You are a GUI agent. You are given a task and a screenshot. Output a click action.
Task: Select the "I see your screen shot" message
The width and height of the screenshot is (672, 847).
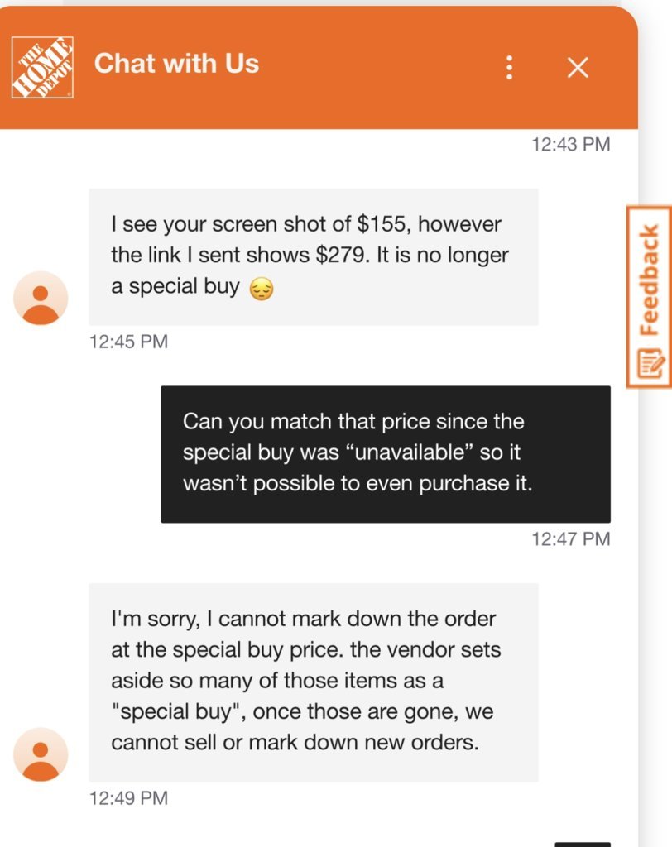pos(314,257)
